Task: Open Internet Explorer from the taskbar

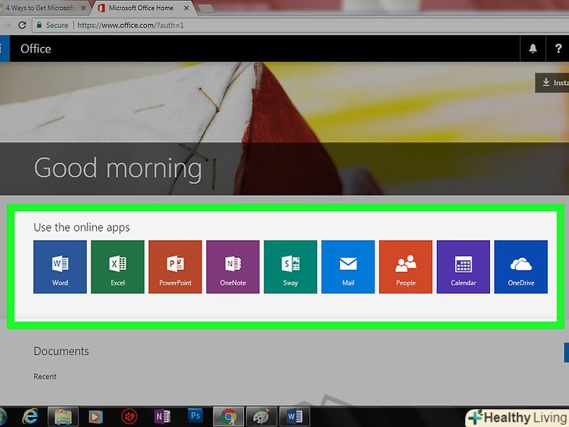Action: point(30,416)
